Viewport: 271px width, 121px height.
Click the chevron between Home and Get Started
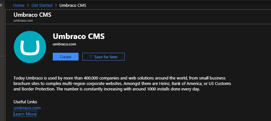[x=28, y=5]
